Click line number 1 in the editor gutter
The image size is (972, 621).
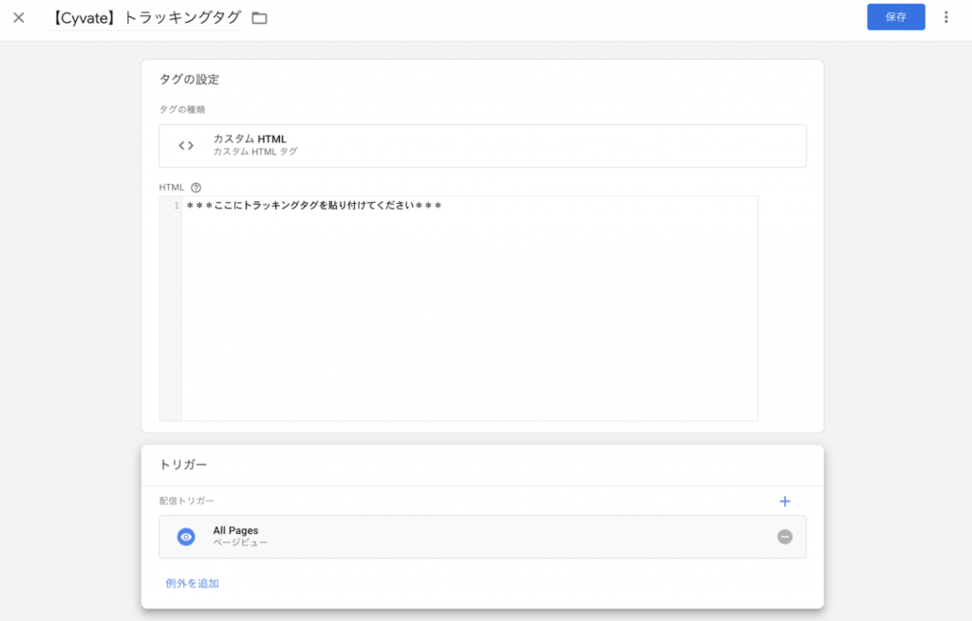(x=176, y=206)
